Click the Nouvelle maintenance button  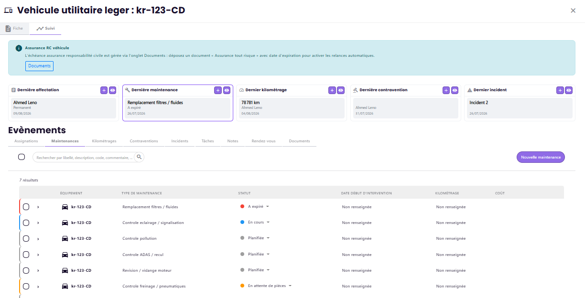coord(541,157)
